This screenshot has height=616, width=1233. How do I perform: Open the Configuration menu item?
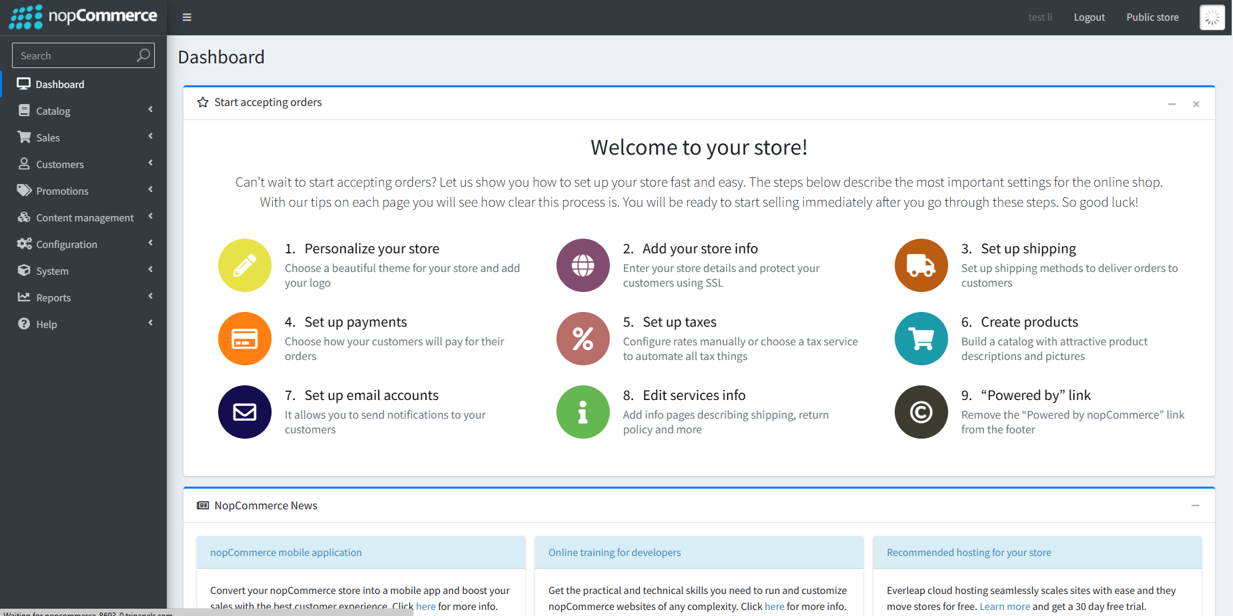pyautogui.click(x=83, y=244)
